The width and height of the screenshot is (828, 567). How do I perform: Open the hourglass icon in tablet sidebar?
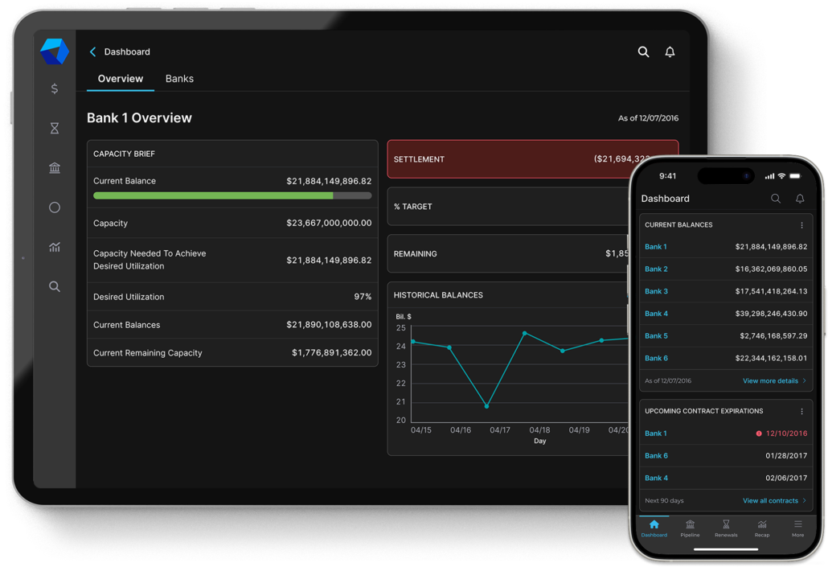pyautogui.click(x=55, y=128)
